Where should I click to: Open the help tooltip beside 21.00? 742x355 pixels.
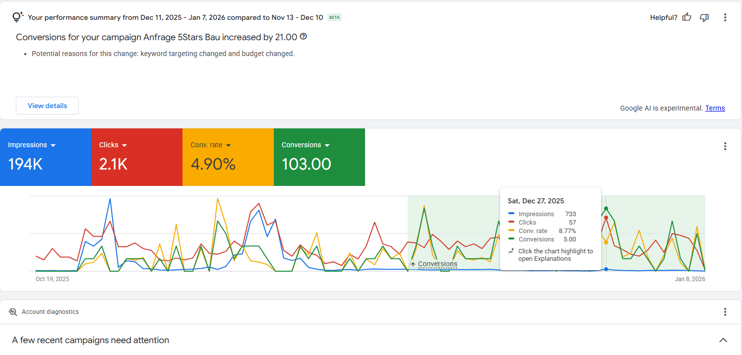click(x=304, y=37)
